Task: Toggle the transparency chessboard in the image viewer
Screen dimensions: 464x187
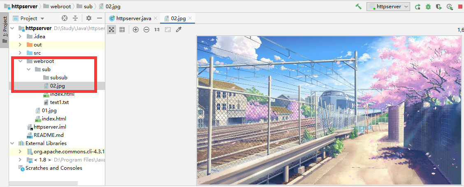Action: tap(111, 30)
